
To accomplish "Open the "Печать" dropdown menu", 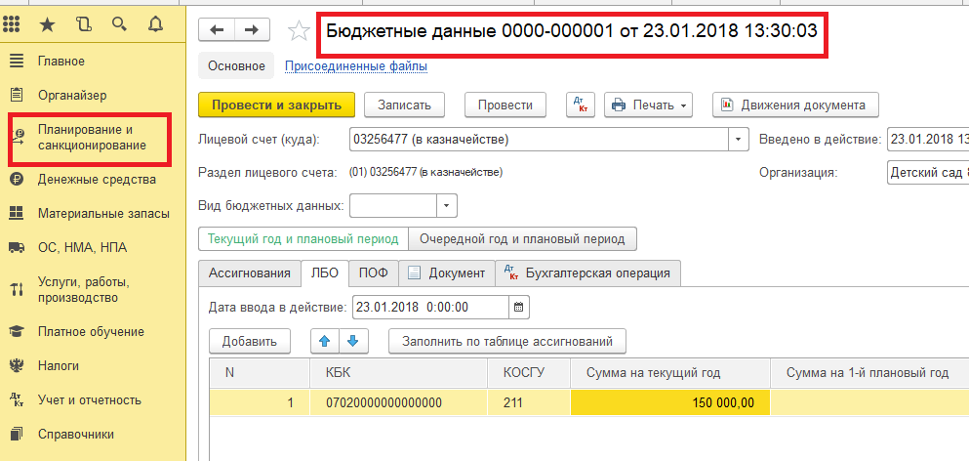I will tap(648, 105).
